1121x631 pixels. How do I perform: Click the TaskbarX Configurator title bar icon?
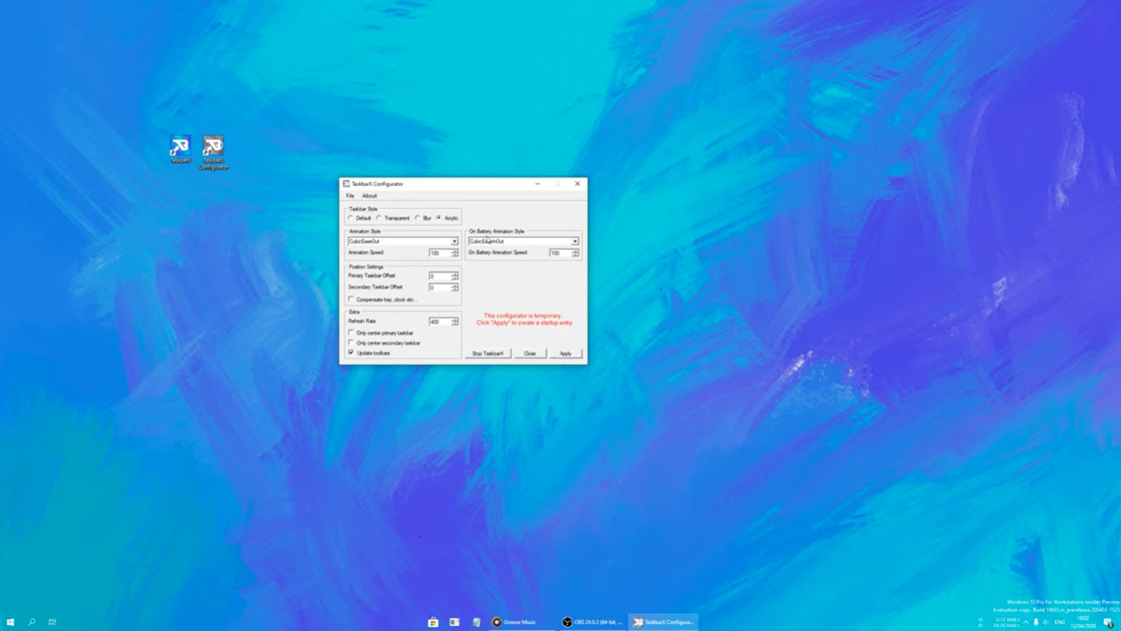tap(346, 183)
